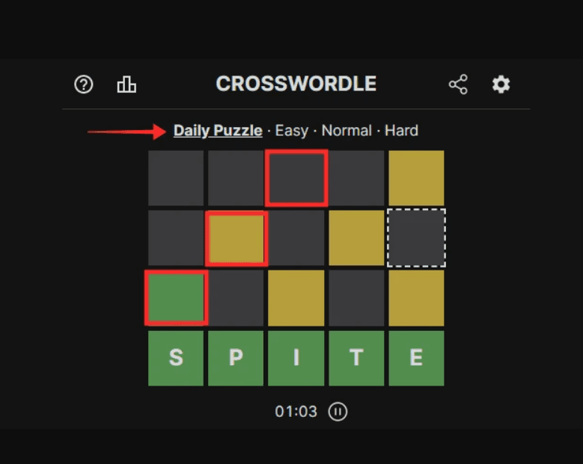This screenshot has height=464, width=583.
Task: Click the CROSSWORDLE title
Action: click(x=296, y=84)
